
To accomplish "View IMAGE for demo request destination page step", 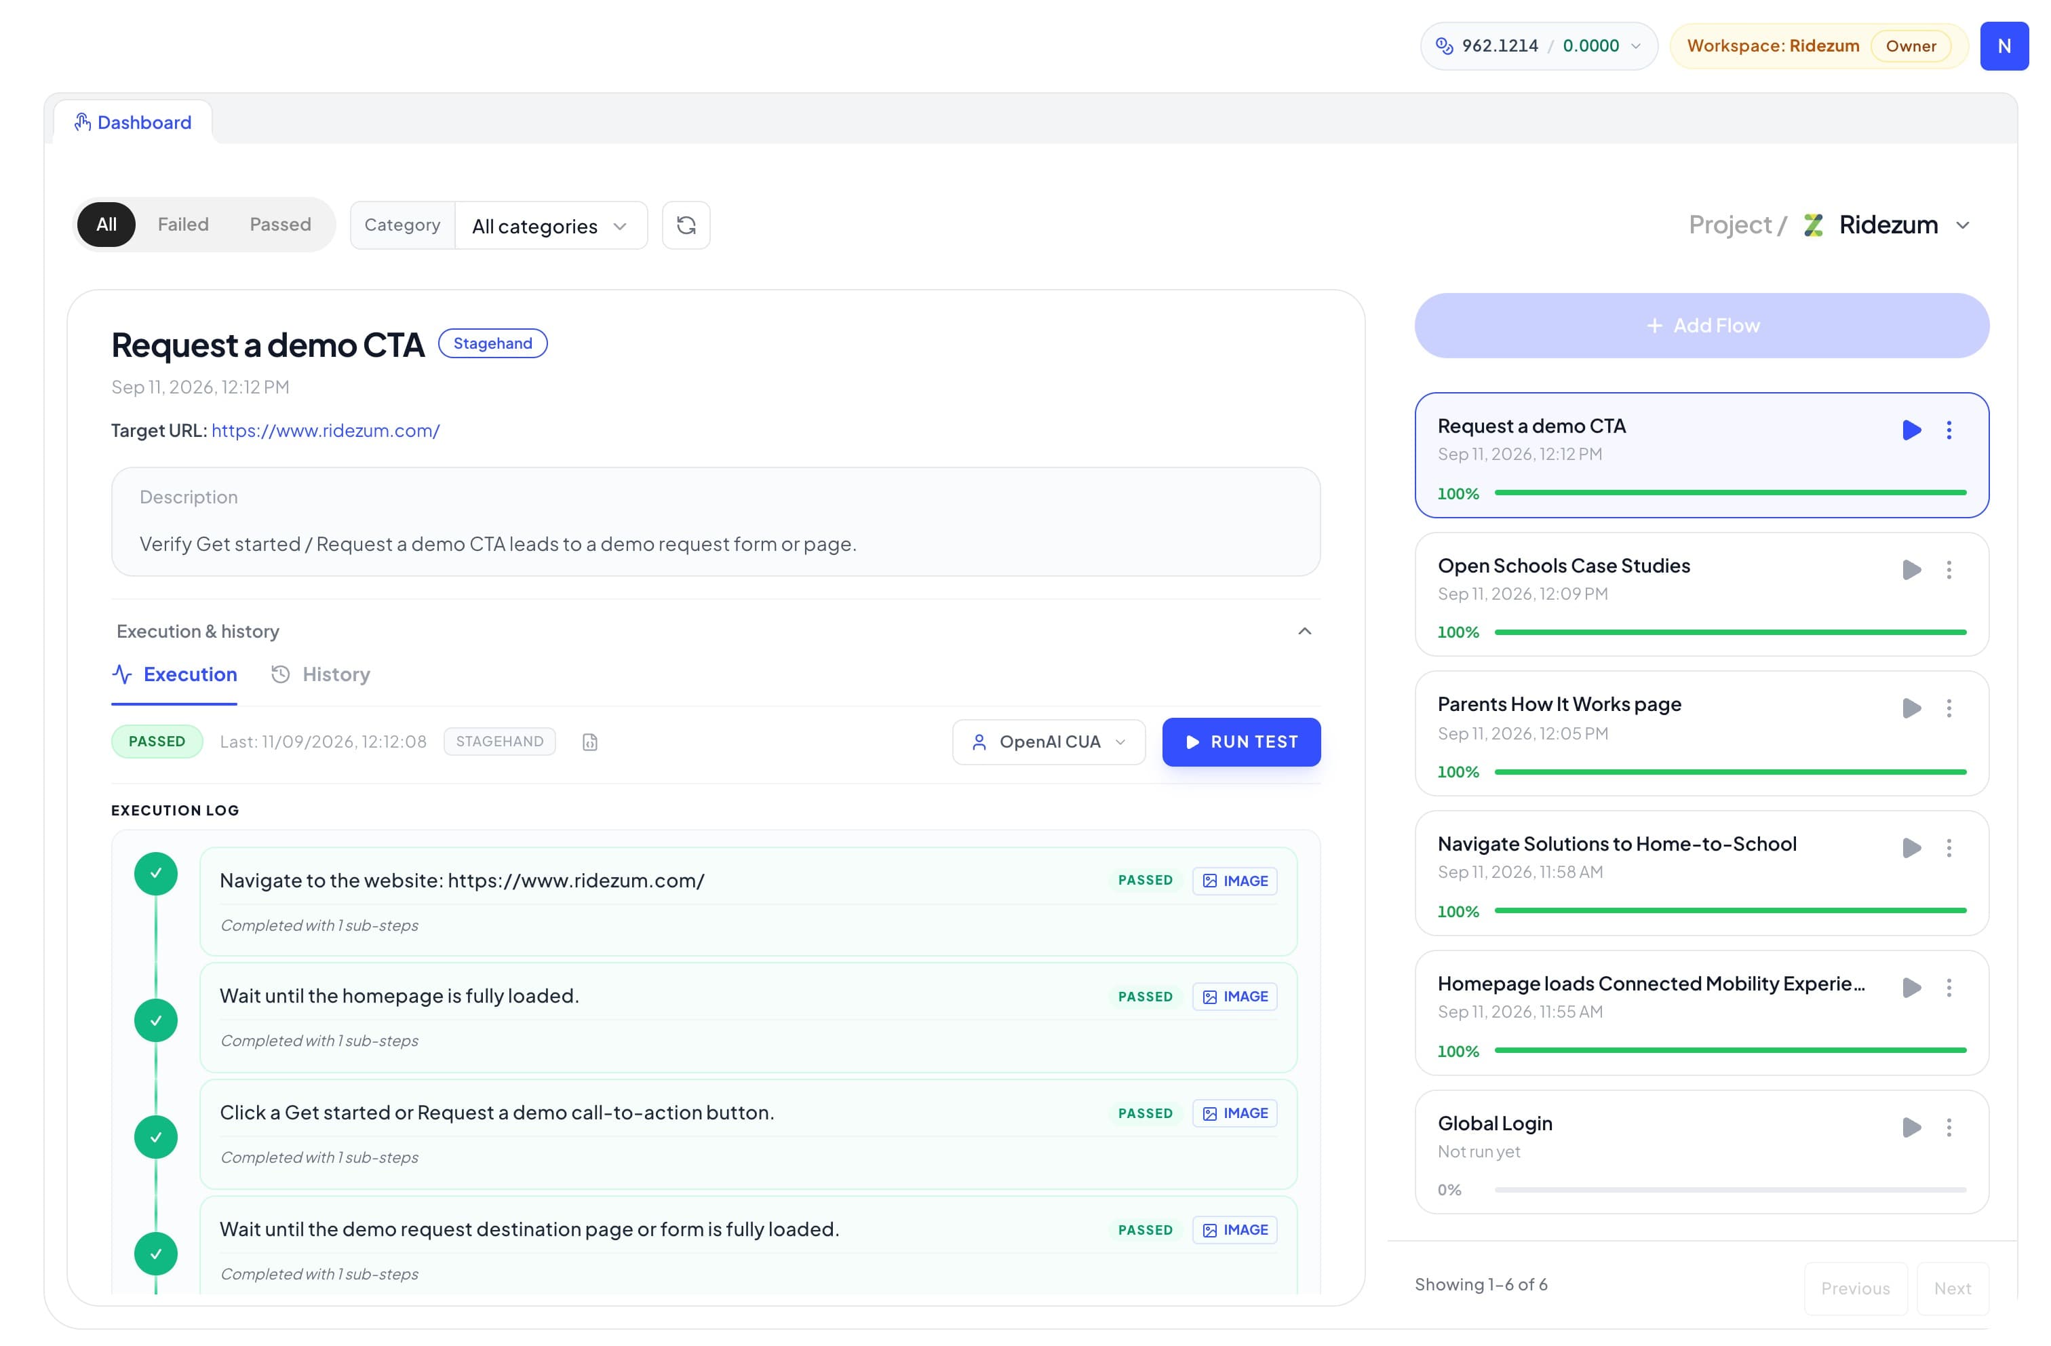I will (1234, 1229).
